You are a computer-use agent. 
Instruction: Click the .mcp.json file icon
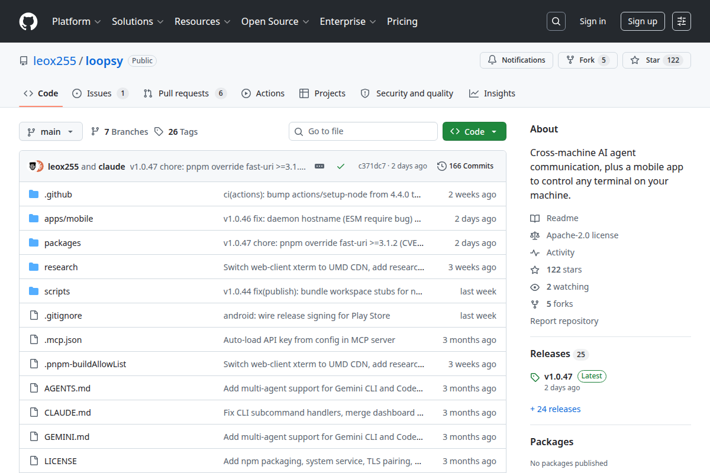(x=34, y=340)
